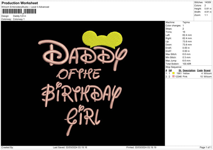Click the Color changes label
This screenshot has height=150, width=213.
[173, 25]
